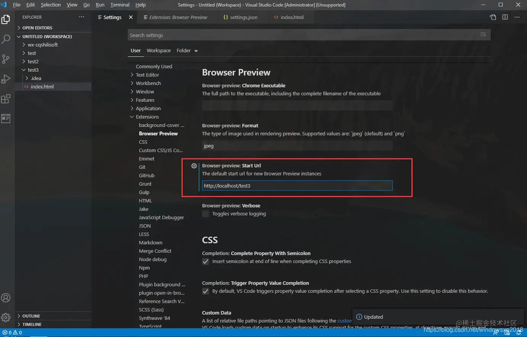
Task: Click the info icon in Updated notification
Action: coord(359,317)
